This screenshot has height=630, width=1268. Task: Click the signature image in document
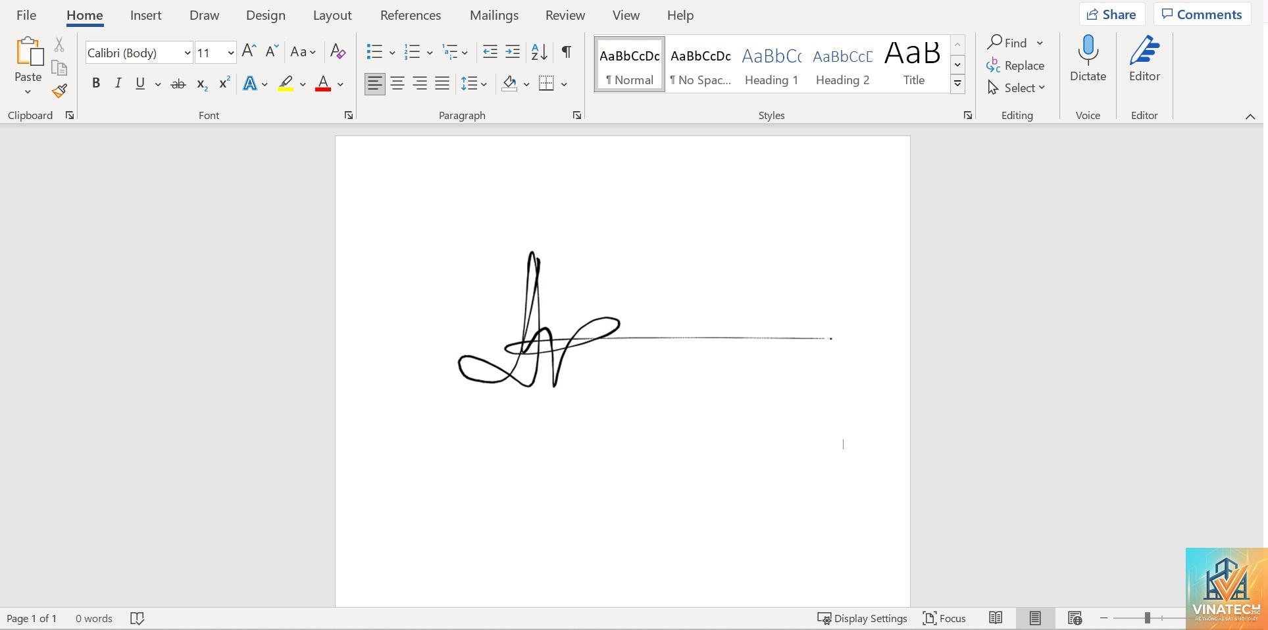[x=645, y=320]
